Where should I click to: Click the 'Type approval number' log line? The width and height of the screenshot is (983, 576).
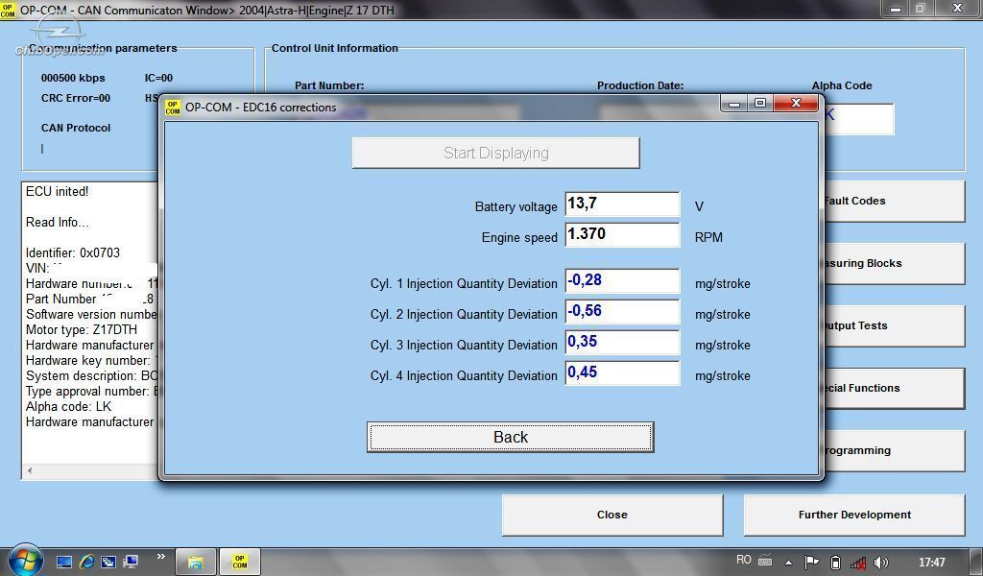point(91,392)
